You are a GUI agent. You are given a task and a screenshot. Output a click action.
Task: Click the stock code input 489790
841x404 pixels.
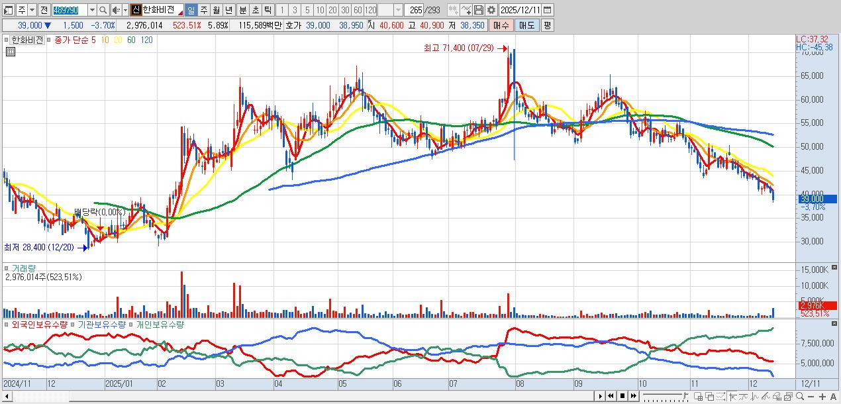coord(70,10)
